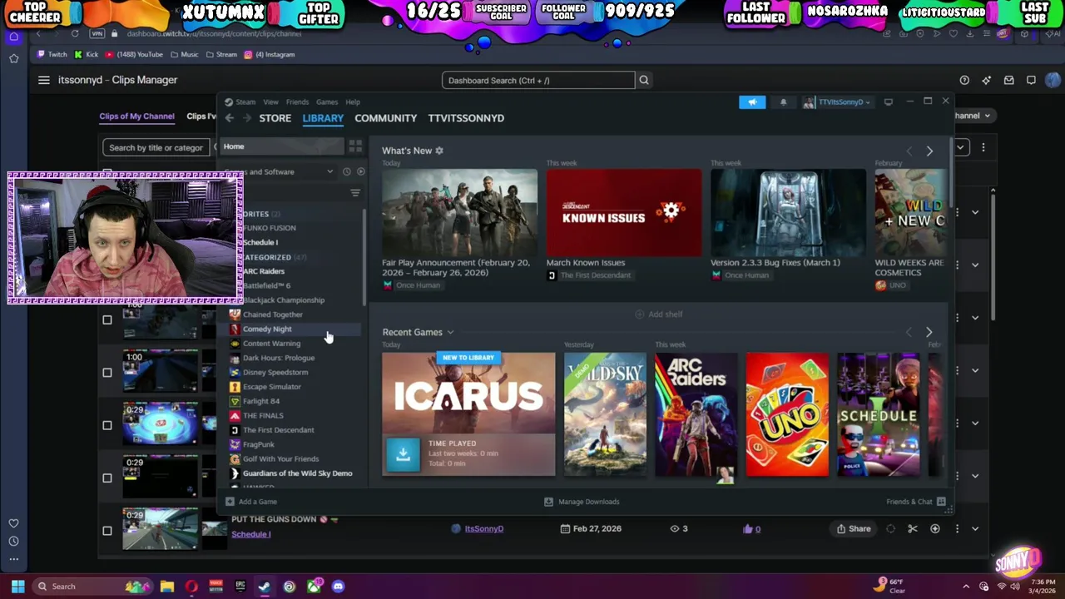Viewport: 1065px width, 599px height.
Task: Open library advanced filter icon
Action: click(x=355, y=193)
